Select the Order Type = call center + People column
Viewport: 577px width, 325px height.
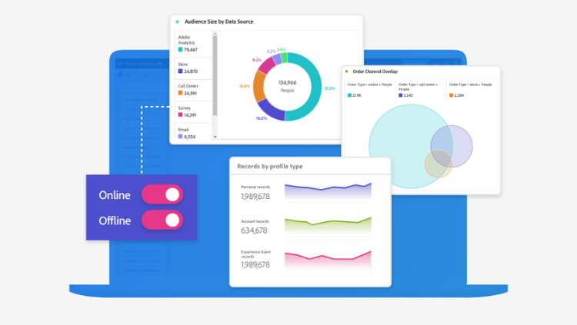[x=421, y=90]
